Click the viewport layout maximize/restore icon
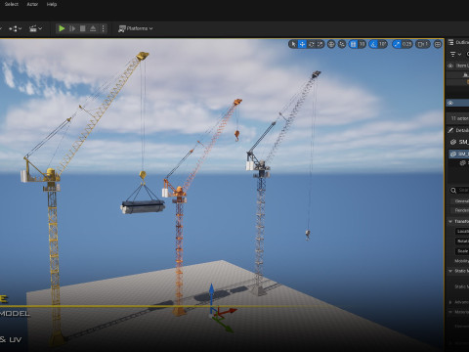Viewport: 469px width, 352px height. point(438,44)
